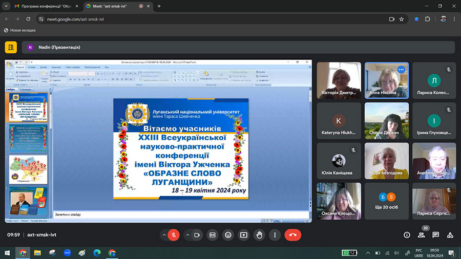Expand audio settings arrow beside microphone
Viewport: 461px width, 259px height.
coord(164,235)
